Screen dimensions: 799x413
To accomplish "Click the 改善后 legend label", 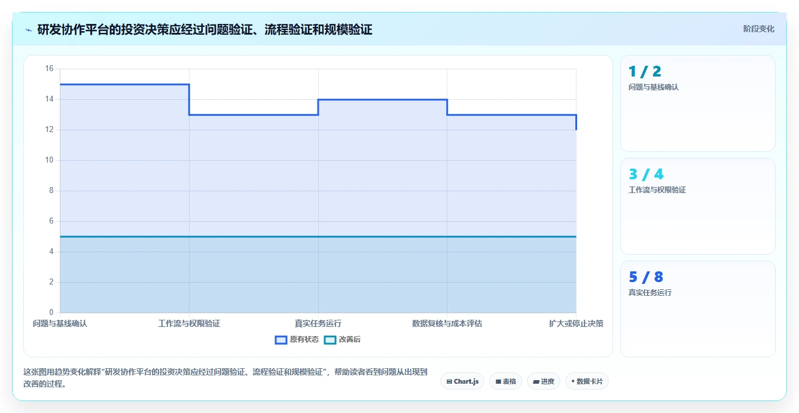I will tap(350, 339).
